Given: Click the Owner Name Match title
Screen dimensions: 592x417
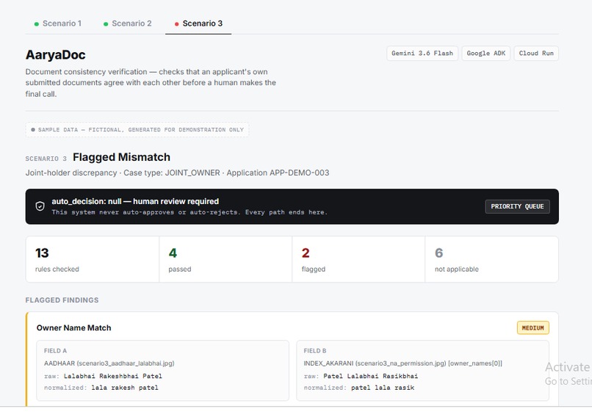Looking at the screenshot, I should click(73, 328).
